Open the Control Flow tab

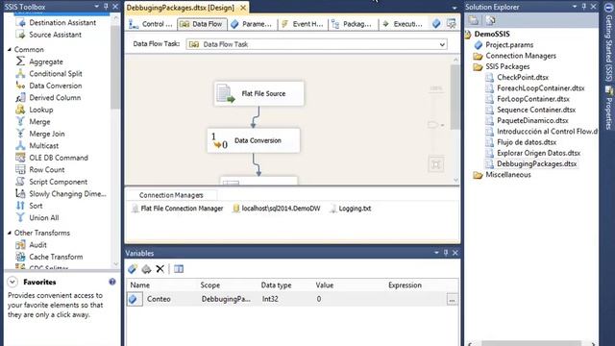pos(151,24)
